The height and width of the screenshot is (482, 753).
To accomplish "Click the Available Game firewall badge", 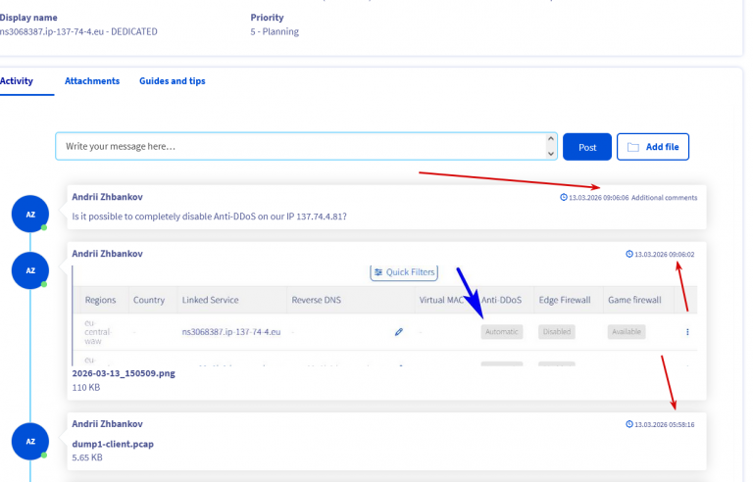I will point(627,332).
